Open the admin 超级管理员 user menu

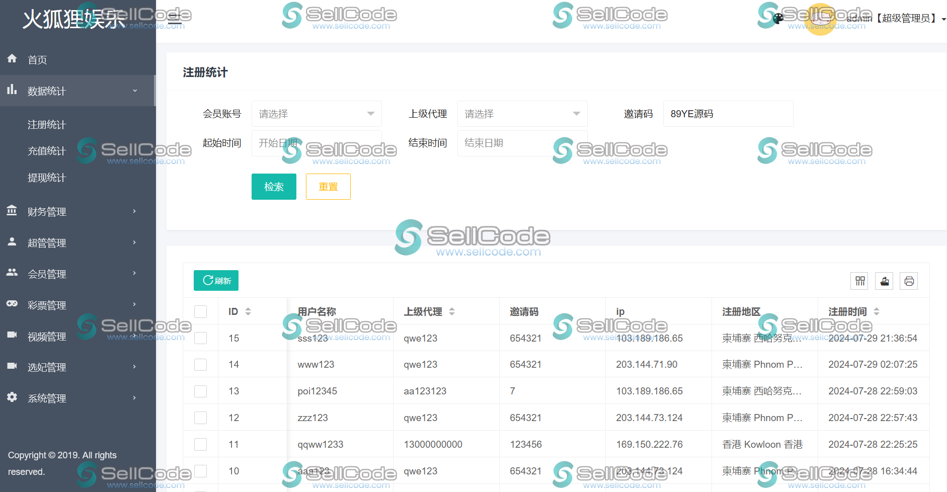[896, 19]
